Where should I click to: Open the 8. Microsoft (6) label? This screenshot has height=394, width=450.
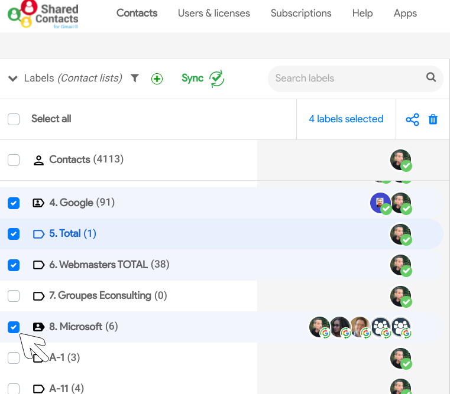(83, 326)
